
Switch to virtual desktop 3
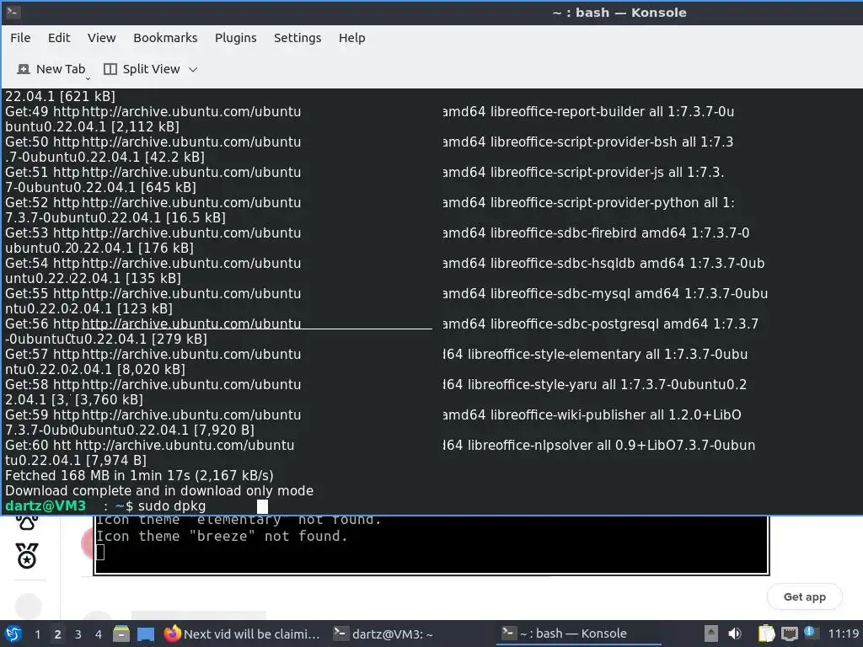(78, 634)
